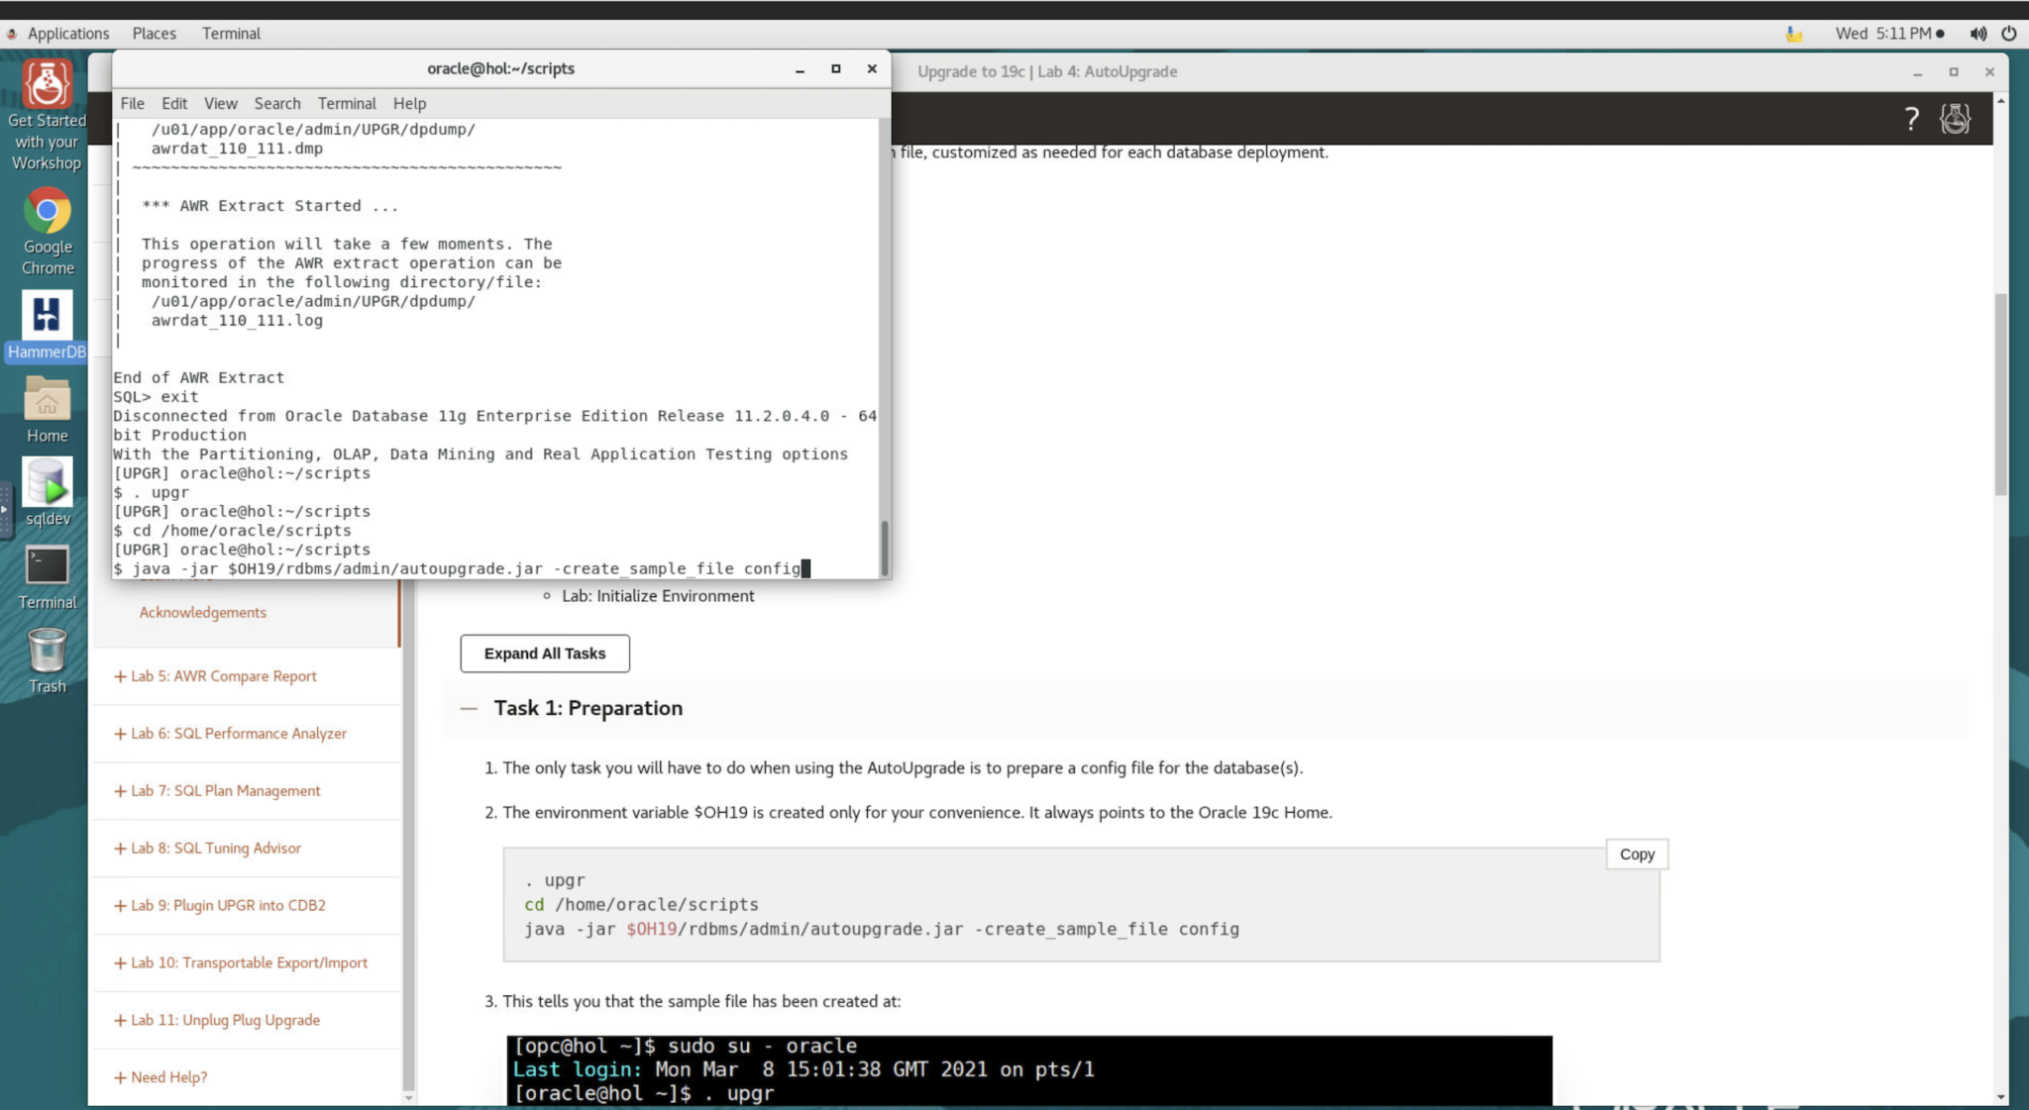Open the Home folder icon
This screenshot has height=1110, width=2029.
click(47, 402)
